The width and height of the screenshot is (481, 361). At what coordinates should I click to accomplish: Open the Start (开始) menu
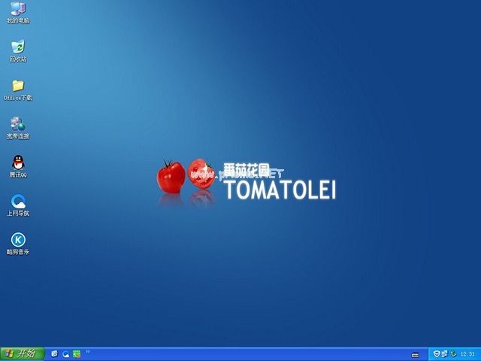pyautogui.click(x=23, y=353)
